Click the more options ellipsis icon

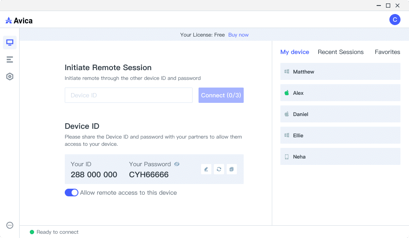click(10, 225)
